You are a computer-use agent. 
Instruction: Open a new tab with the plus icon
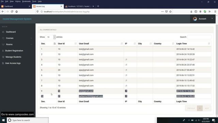[98, 6]
